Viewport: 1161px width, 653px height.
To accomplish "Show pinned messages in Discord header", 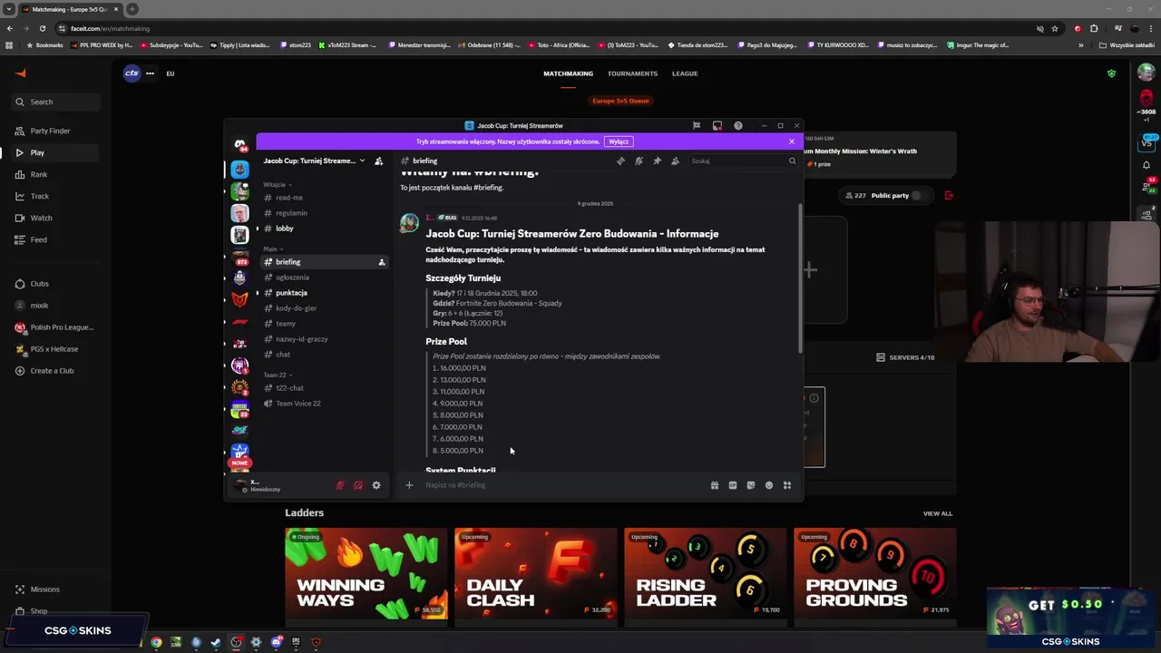I will coord(657,161).
